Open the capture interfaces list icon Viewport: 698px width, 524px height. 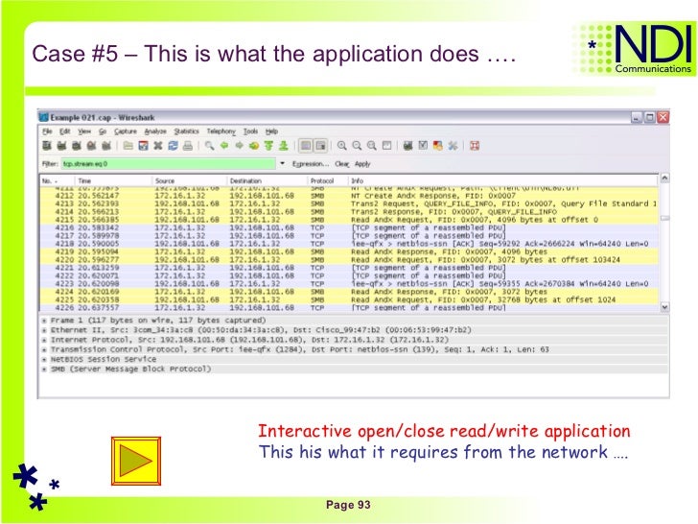pos(47,146)
